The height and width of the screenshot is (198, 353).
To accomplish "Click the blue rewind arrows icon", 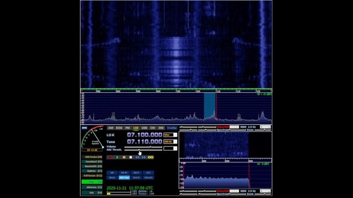I will tap(137, 157).
